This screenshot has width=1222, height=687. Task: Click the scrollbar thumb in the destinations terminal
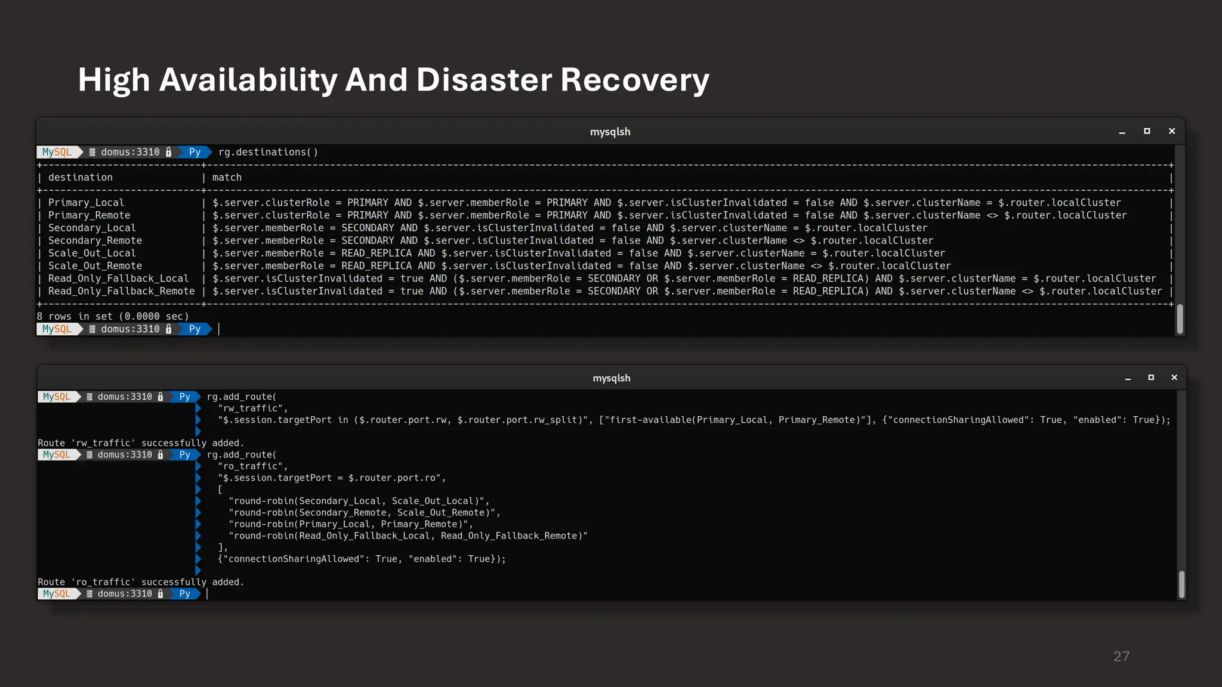tap(1180, 320)
